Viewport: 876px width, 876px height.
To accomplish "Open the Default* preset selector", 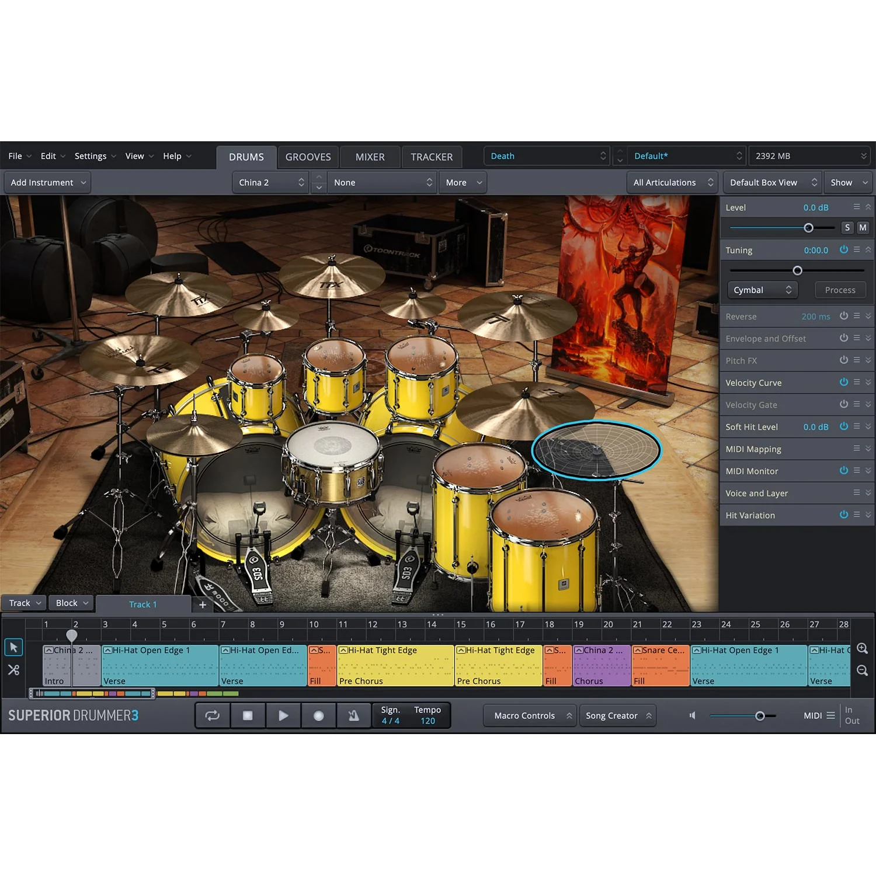I will click(687, 156).
